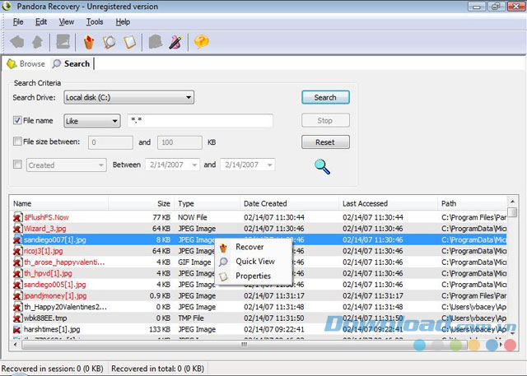Click the file name pattern input field
The width and height of the screenshot is (527, 376).
tap(200, 121)
